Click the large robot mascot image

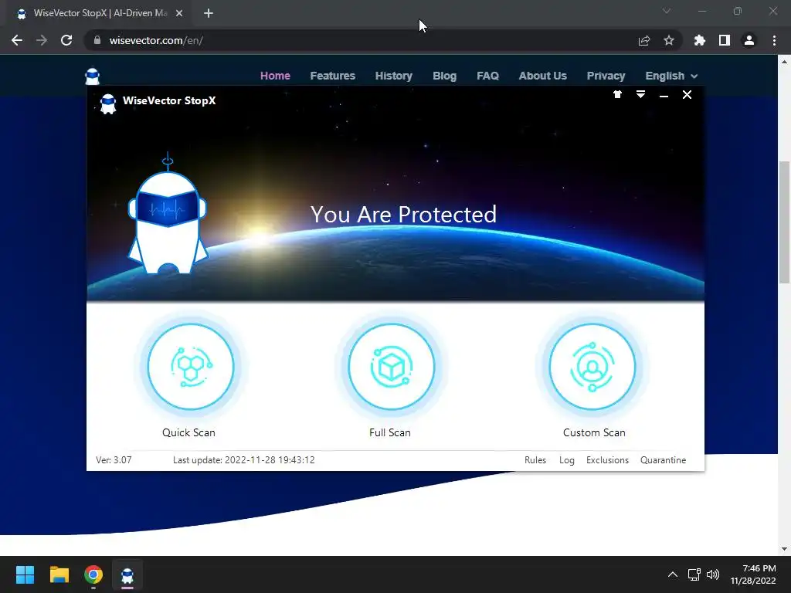tap(168, 215)
